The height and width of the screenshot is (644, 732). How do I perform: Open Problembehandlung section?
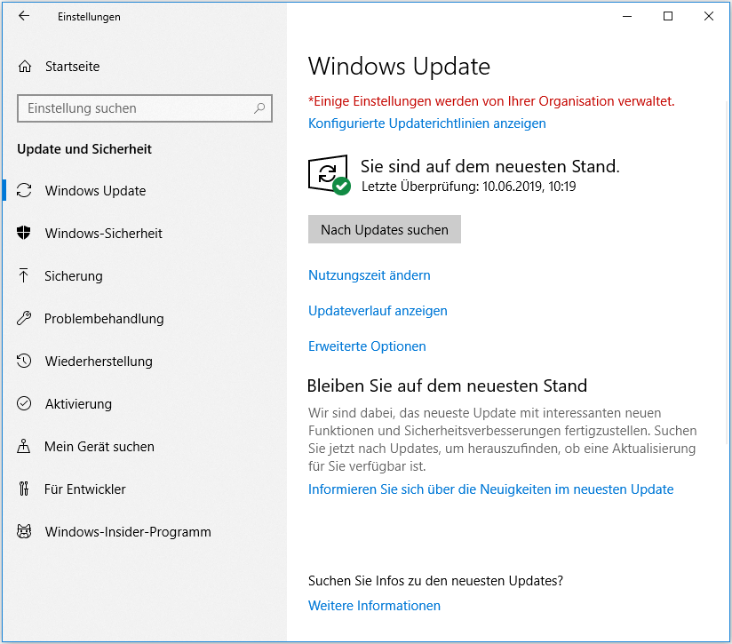click(x=104, y=319)
